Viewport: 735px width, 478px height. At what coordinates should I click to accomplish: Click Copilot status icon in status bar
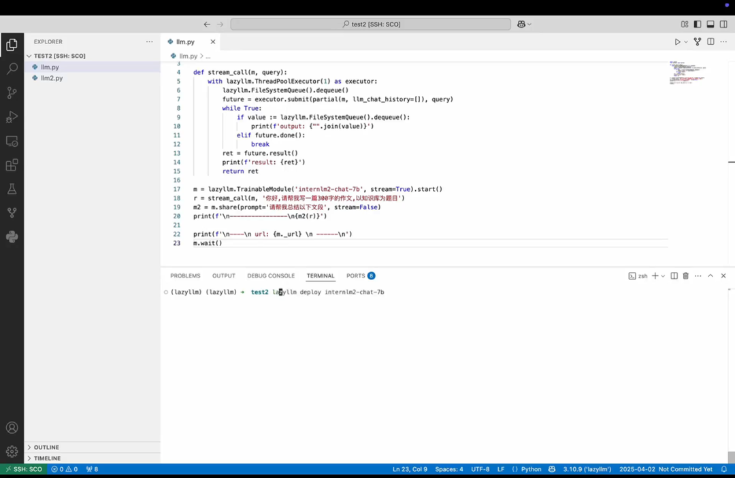click(x=552, y=469)
